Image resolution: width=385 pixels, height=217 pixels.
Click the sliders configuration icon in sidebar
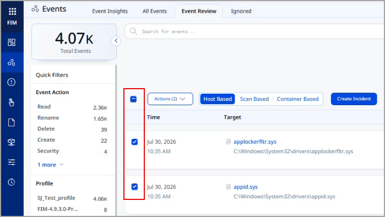click(12, 162)
